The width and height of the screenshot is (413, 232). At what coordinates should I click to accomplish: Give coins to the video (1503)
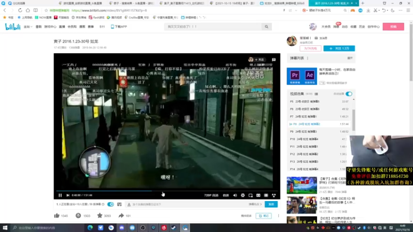[x=83, y=216]
